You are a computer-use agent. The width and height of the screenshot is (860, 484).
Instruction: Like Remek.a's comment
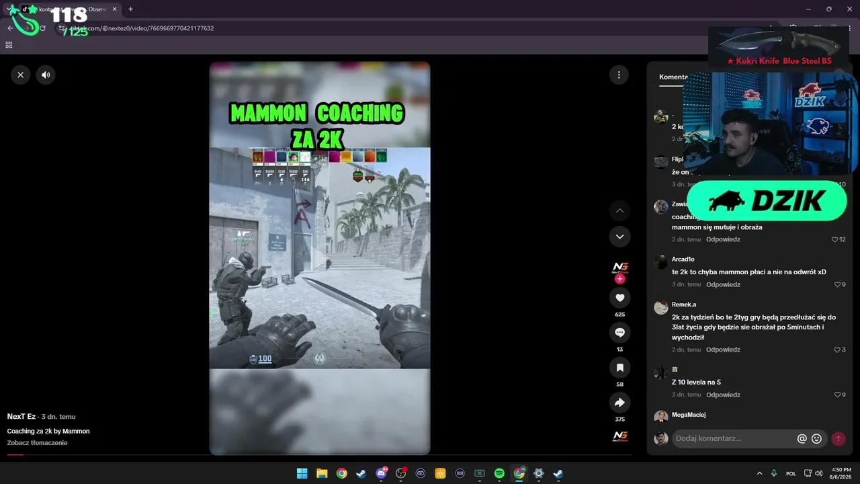pos(838,350)
